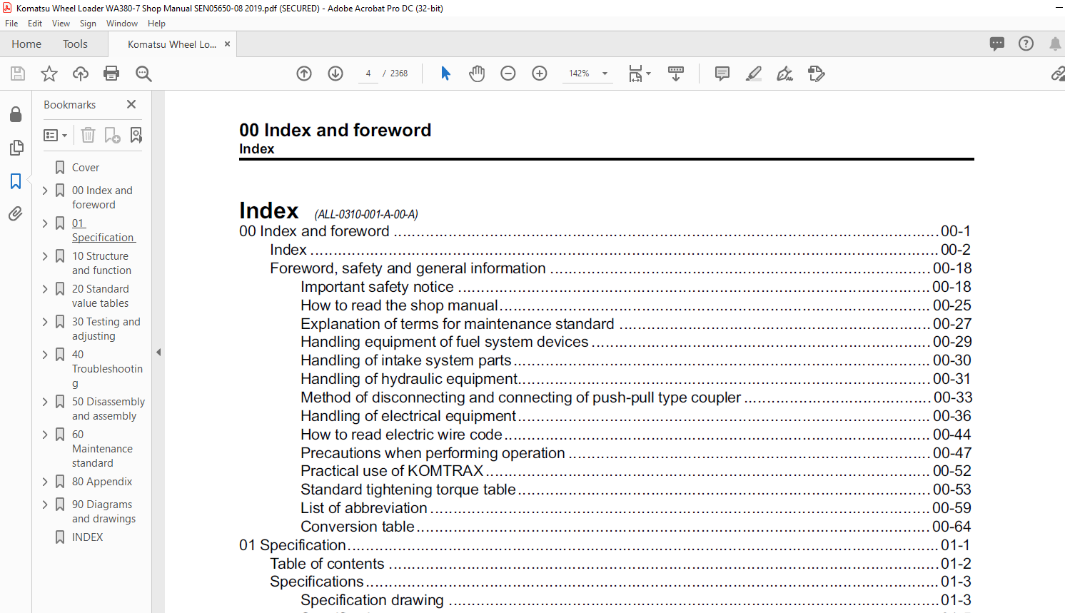1065x613 pixels.
Task: Toggle the Bookmarks panel icon in sidebar
Action: (x=16, y=181)
